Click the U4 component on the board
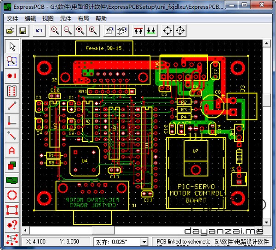Viewport: 276px width, 250px height. (85, 161)
